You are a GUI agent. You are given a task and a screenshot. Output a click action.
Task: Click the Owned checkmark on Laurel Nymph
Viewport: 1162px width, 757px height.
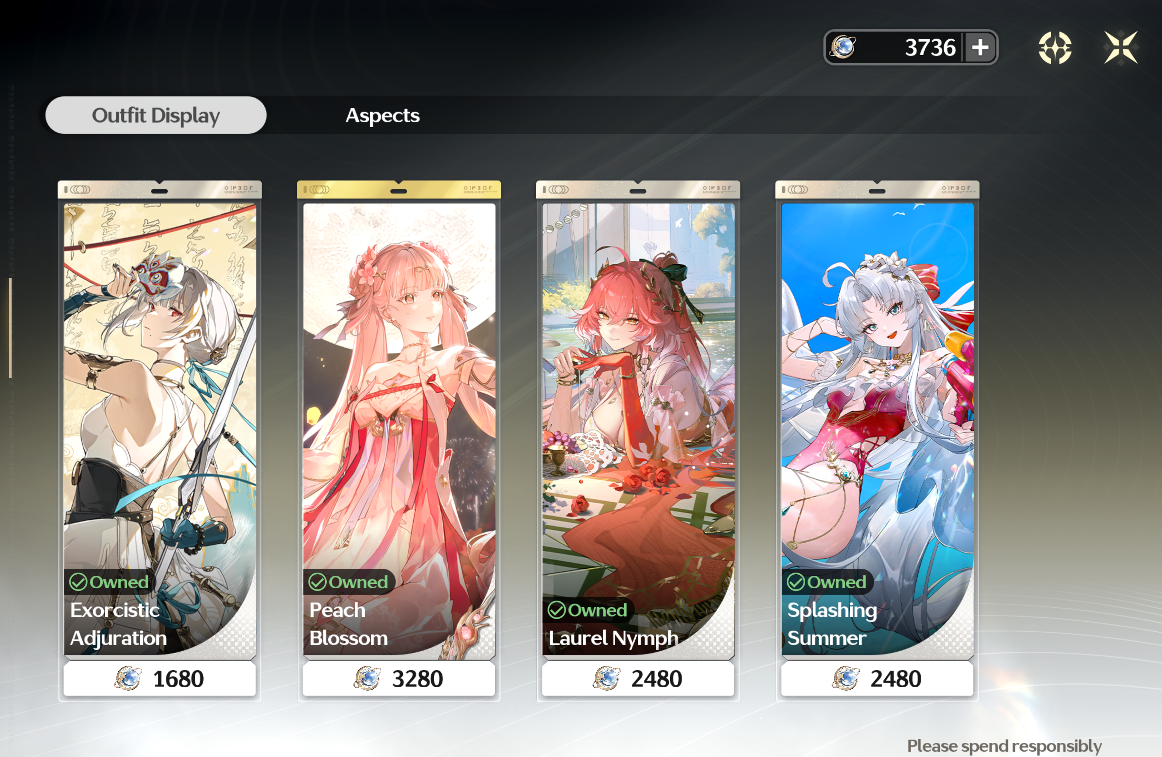pos(557,610)
